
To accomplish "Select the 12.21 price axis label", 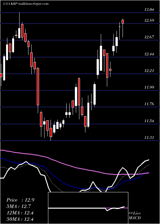I will (149, 71).
